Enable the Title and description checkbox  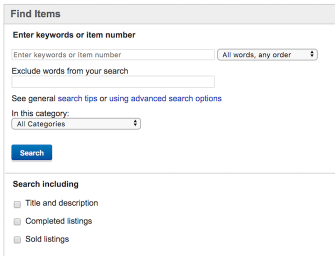coord(17,204)
